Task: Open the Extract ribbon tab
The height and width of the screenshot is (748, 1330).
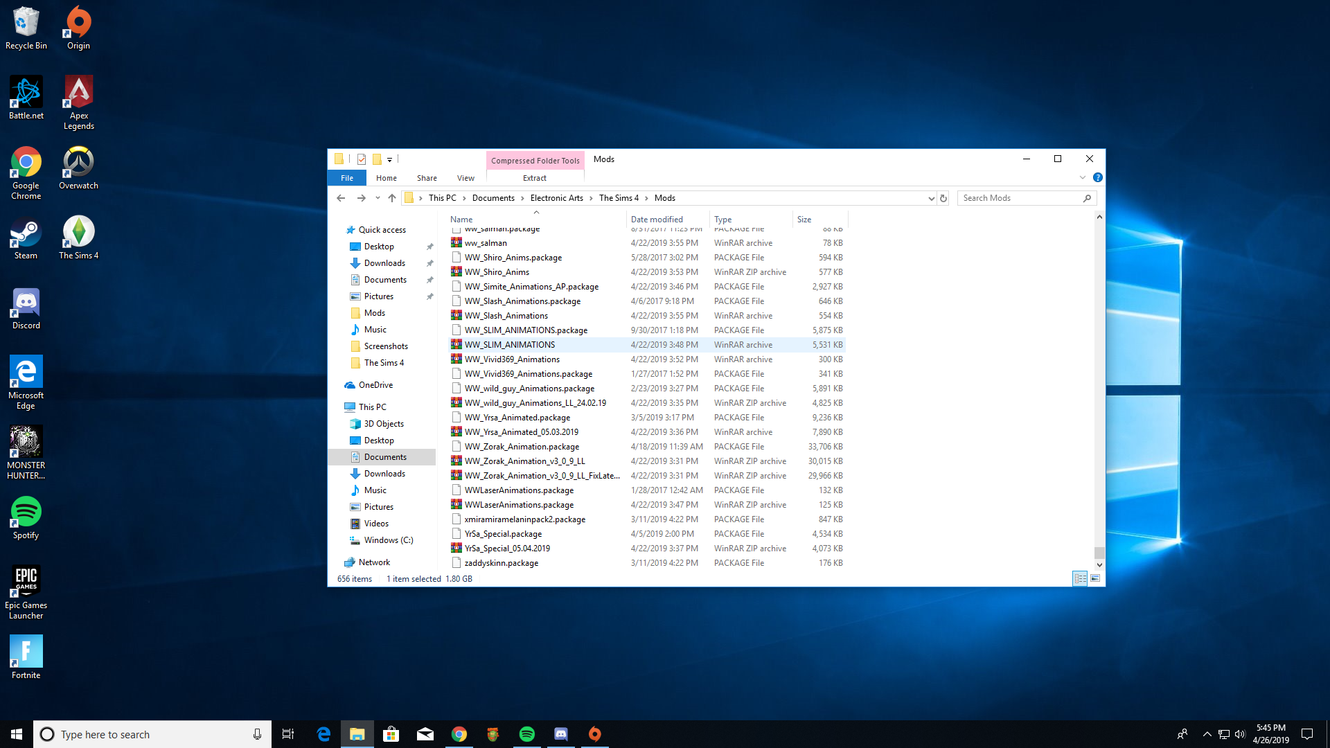Action: tap(535, 178)
